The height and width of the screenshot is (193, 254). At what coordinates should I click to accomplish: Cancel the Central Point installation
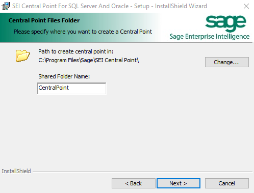[x=227, y=183]
